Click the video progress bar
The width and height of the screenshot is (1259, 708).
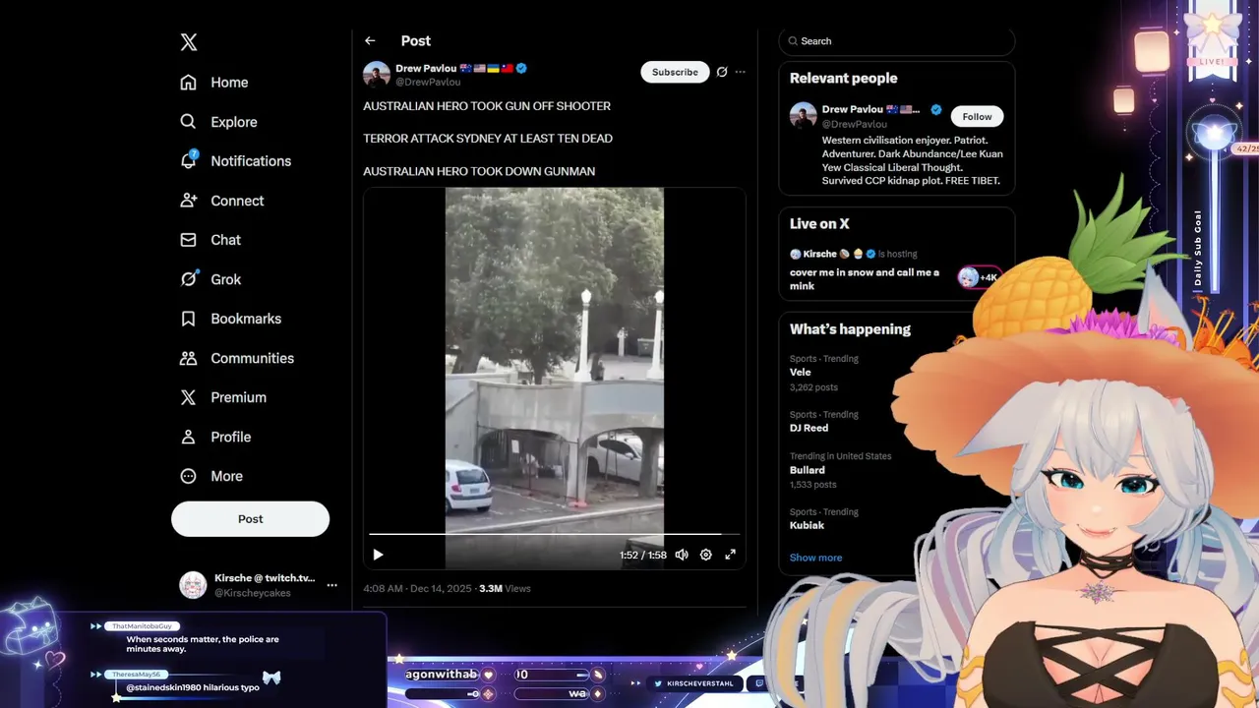(555, 534)
